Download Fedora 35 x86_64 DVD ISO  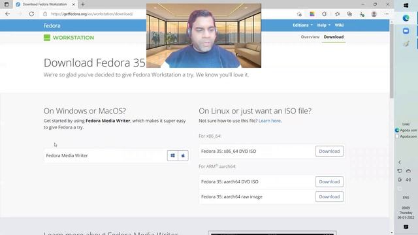coord(329,151)
